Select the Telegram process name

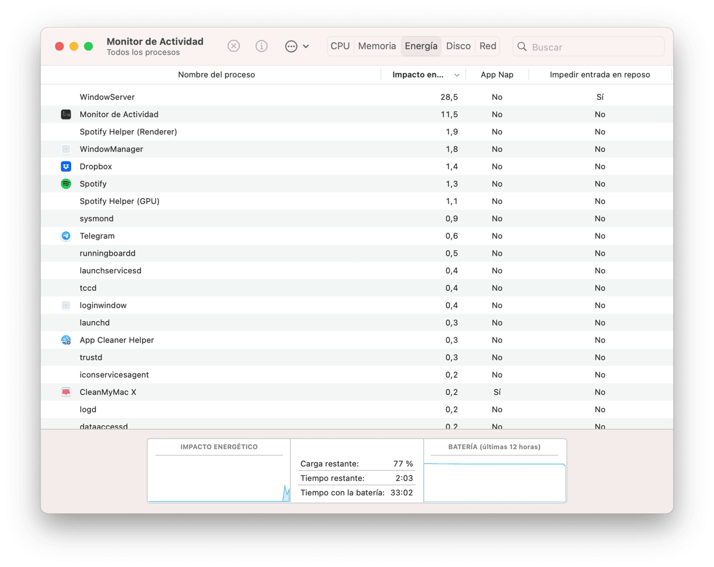(97, 236)
